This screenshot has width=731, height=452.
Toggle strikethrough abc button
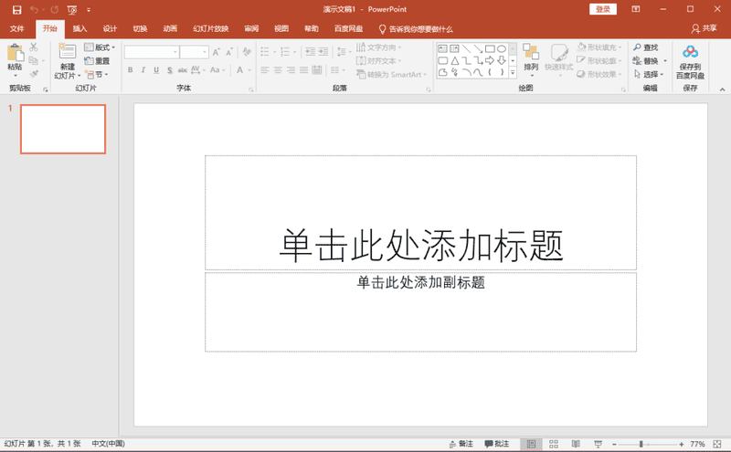[x=182, y=70]
